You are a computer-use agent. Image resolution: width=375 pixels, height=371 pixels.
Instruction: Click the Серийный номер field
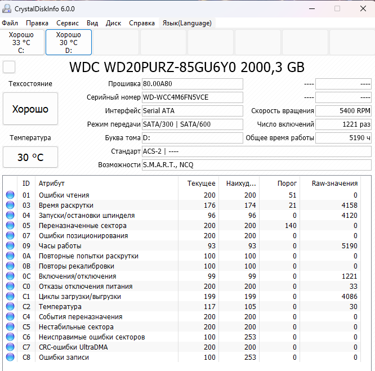[x=192, y=97]
